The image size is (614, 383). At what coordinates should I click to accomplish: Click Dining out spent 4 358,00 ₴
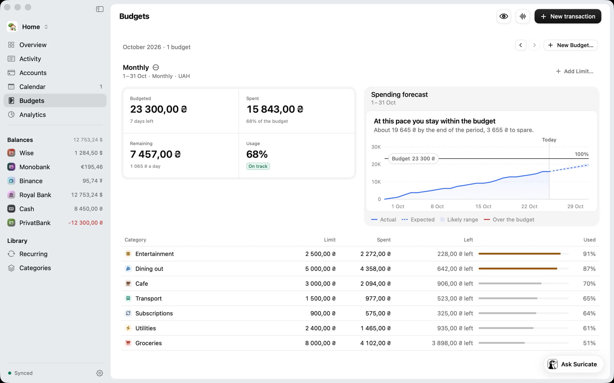point(375,269)
